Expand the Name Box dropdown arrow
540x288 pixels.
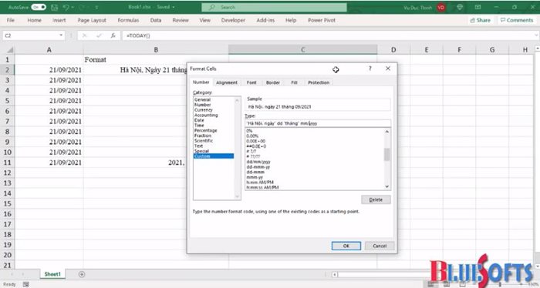pyautogui.click(x=61, y=35)
